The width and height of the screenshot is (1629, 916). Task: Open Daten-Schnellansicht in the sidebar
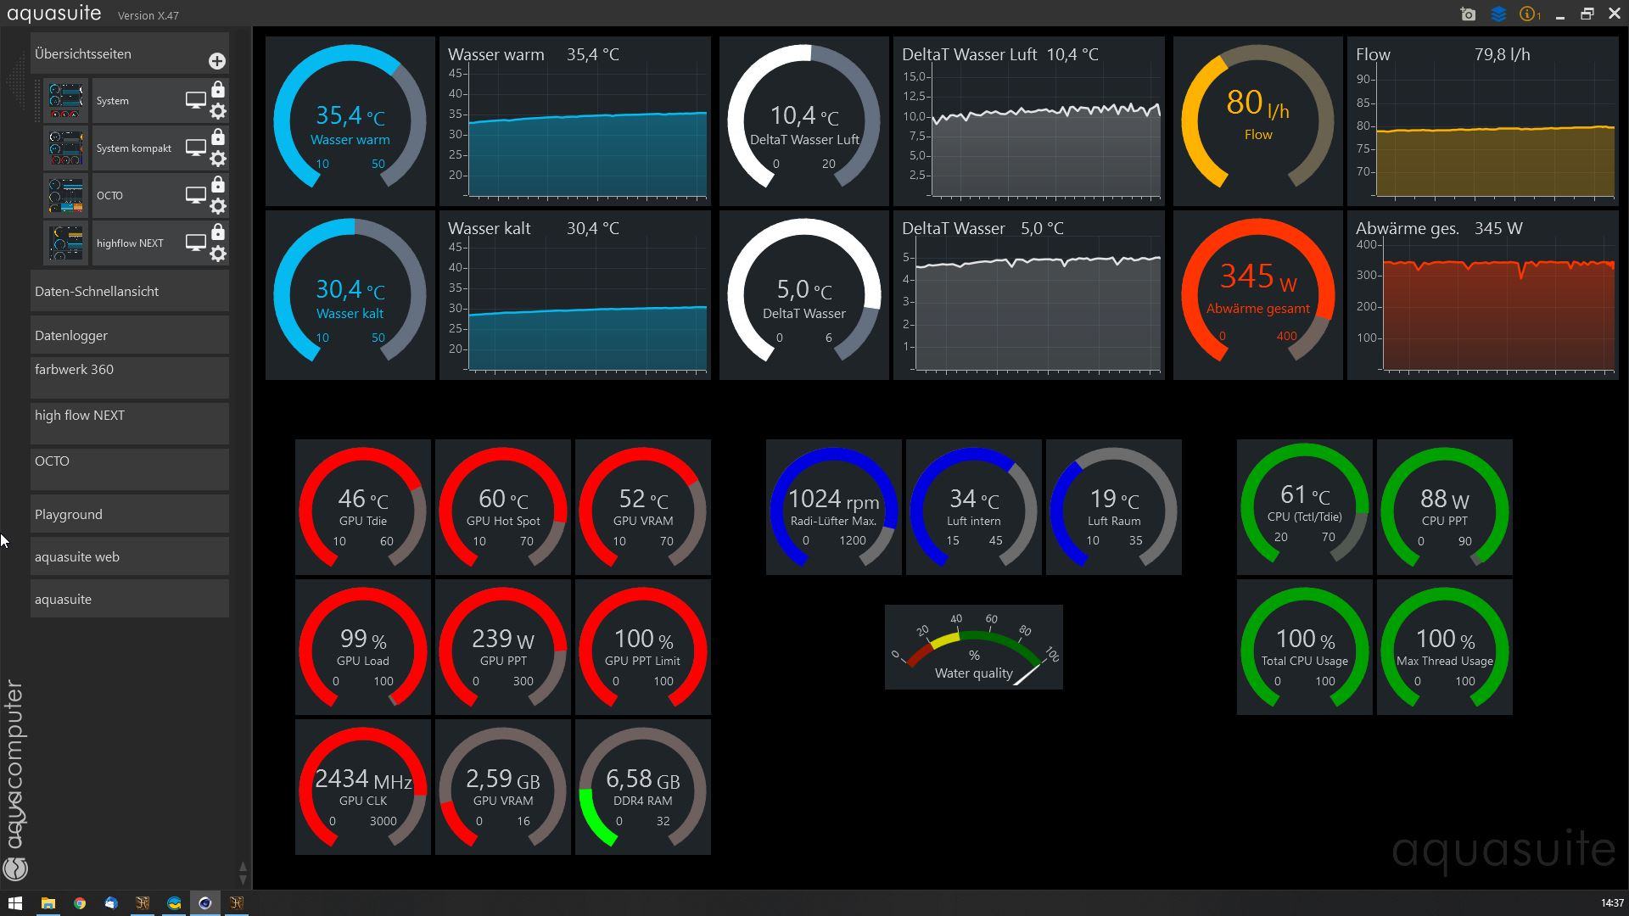(129, 292)
